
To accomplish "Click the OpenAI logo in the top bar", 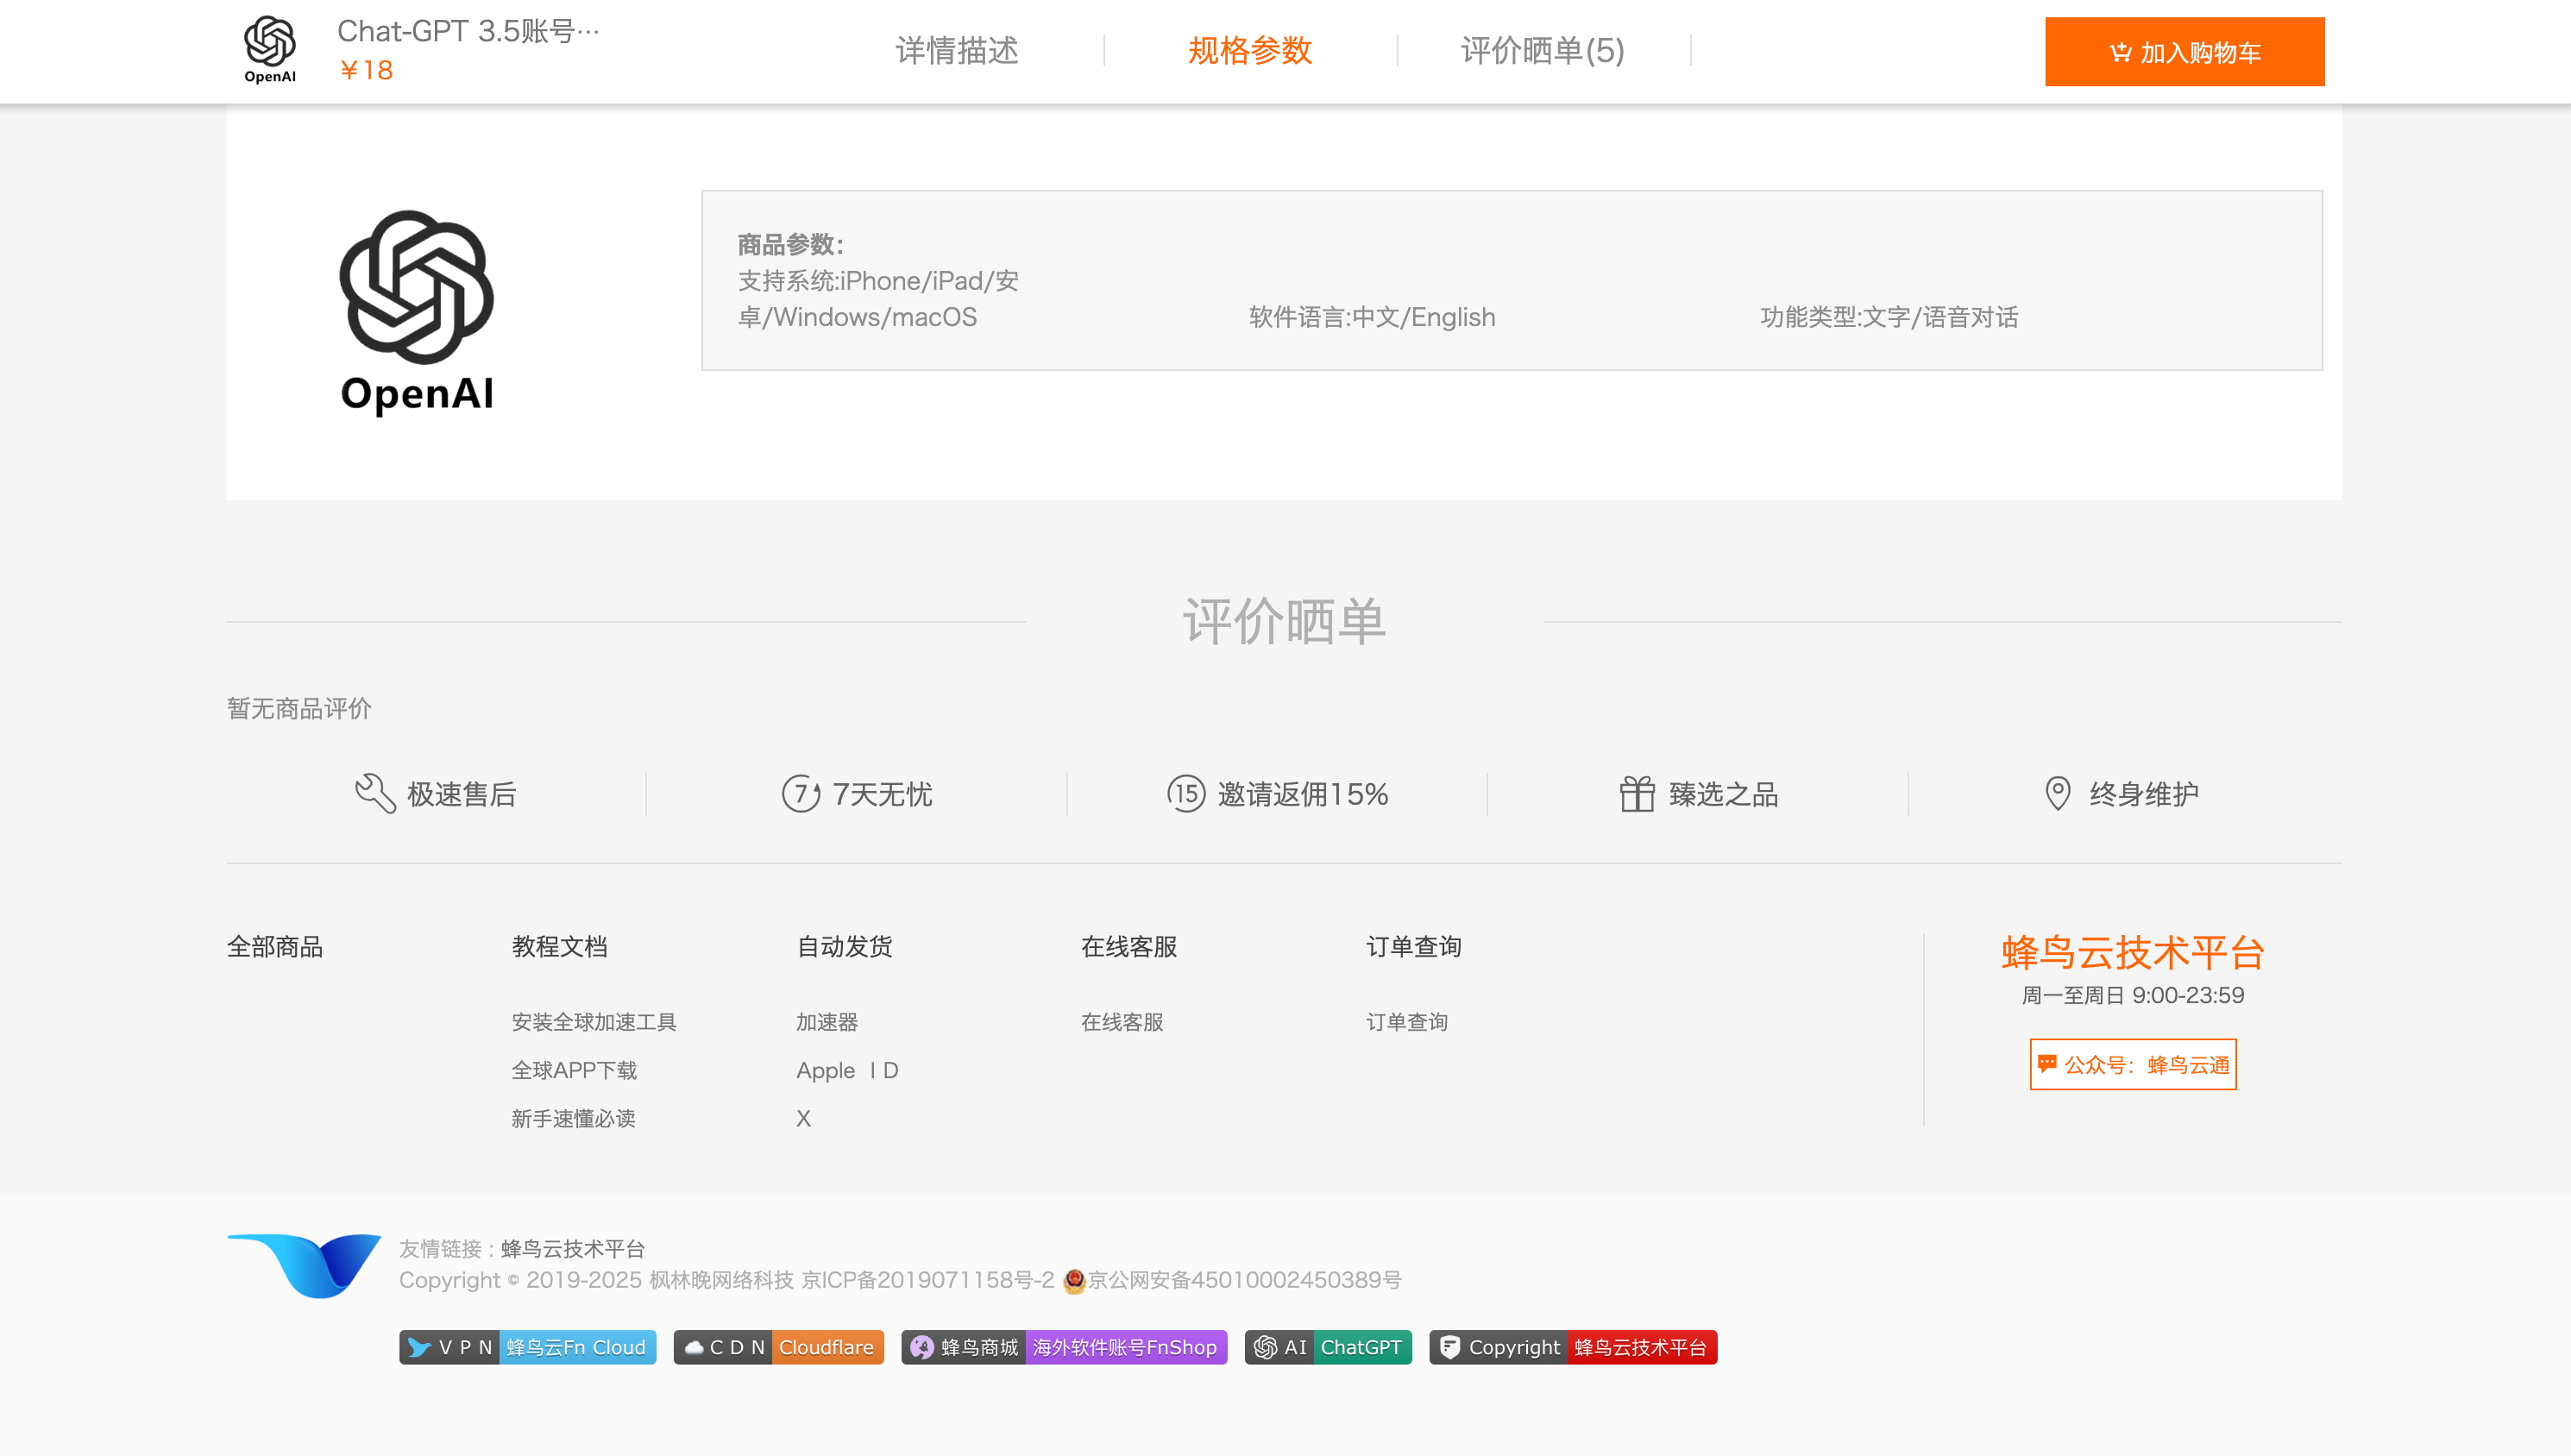I will (268, 47).
